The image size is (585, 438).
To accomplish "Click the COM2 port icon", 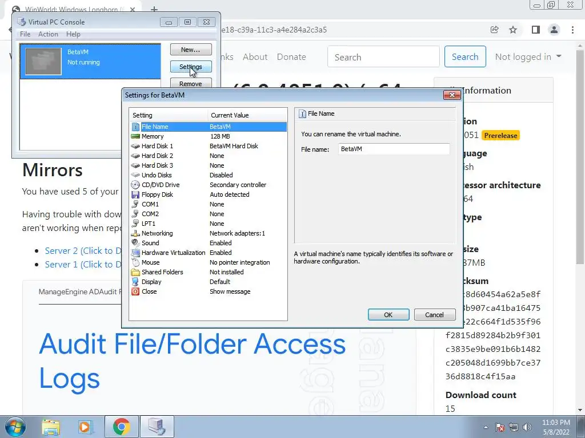I will click(135, 214).
